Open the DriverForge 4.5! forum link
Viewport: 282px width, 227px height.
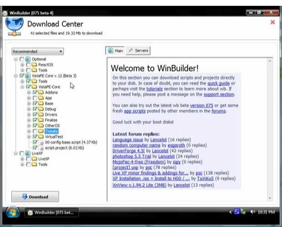[x=129, y=151]
